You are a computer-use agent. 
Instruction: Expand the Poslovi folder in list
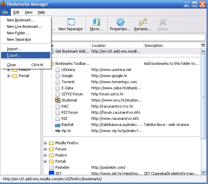pos(45,155)
